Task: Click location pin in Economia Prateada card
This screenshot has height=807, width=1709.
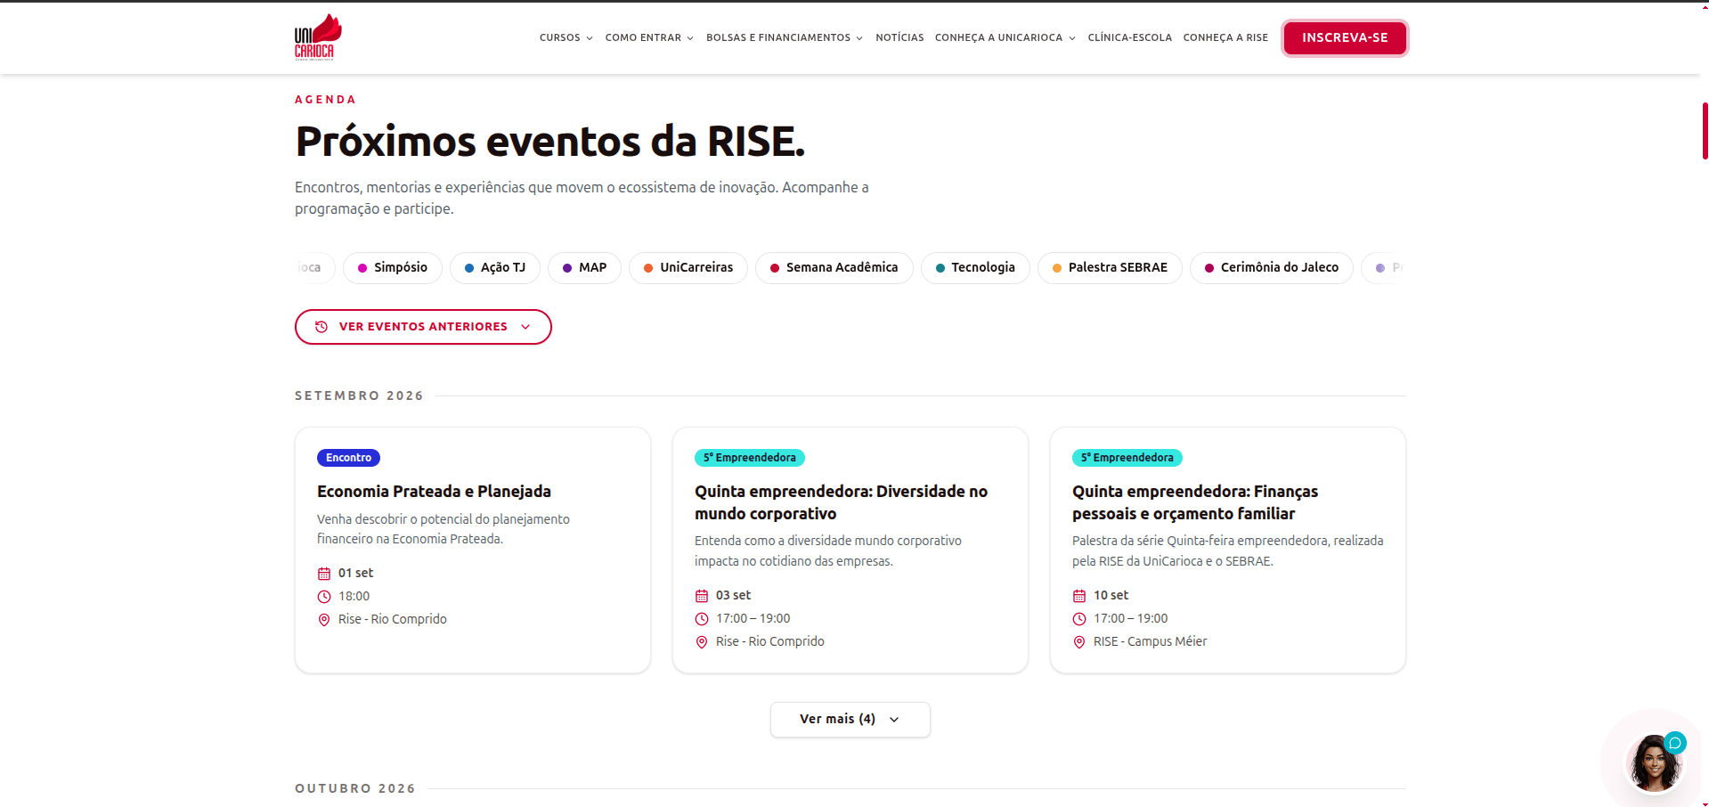Action: [324, 620]
